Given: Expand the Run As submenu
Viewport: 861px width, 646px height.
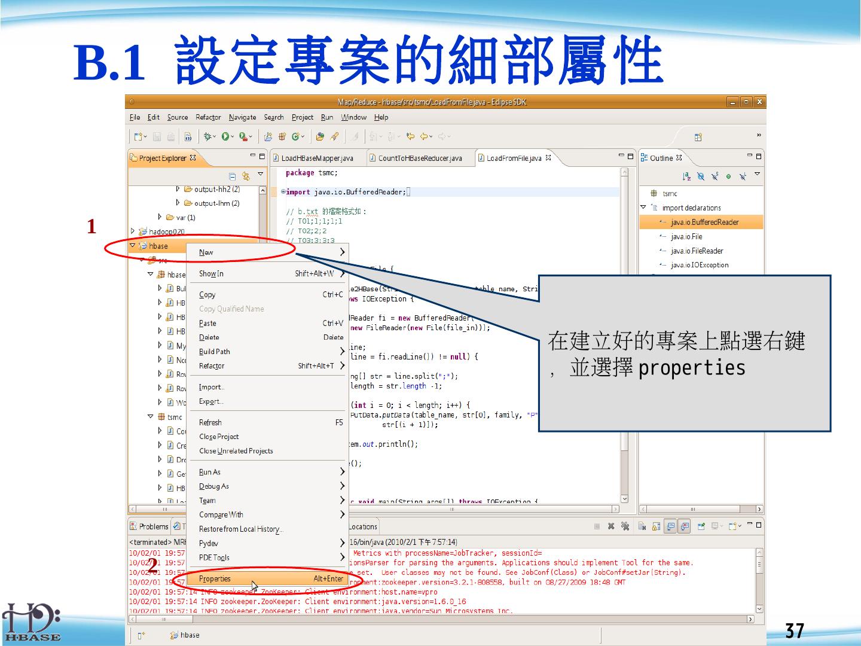Looking at the screenshot, I should click(x=268, y=472).
